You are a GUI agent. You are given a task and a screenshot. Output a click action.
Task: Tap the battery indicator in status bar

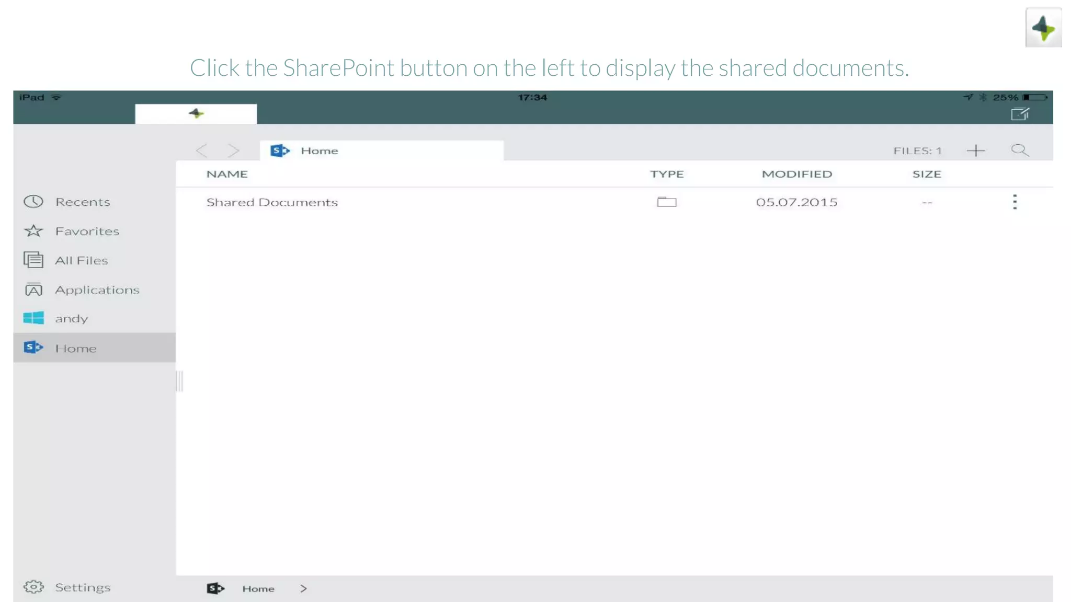coord(1035,97)
